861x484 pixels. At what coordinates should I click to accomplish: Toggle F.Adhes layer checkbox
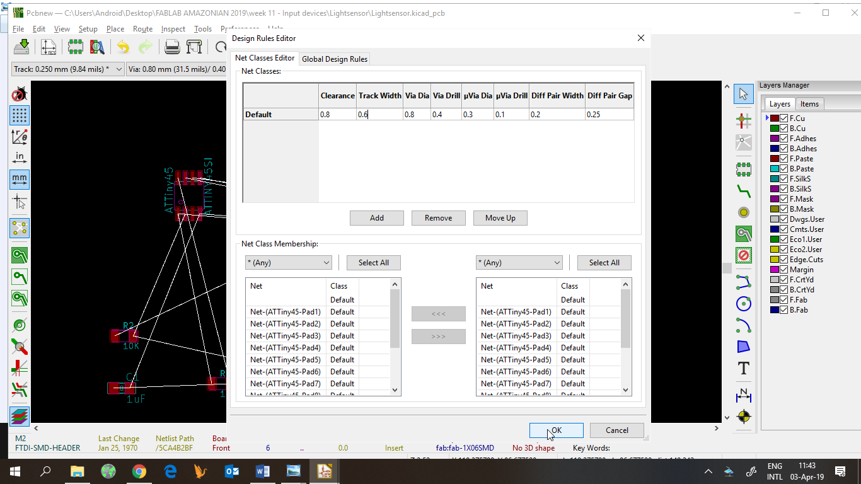click(x=784, y=139)
